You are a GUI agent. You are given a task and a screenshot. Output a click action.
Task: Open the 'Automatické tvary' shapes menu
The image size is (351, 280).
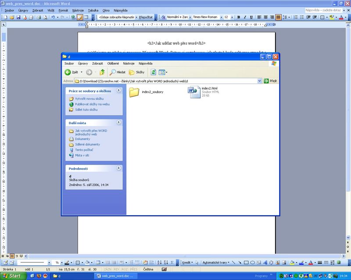(x=216, y=262)
